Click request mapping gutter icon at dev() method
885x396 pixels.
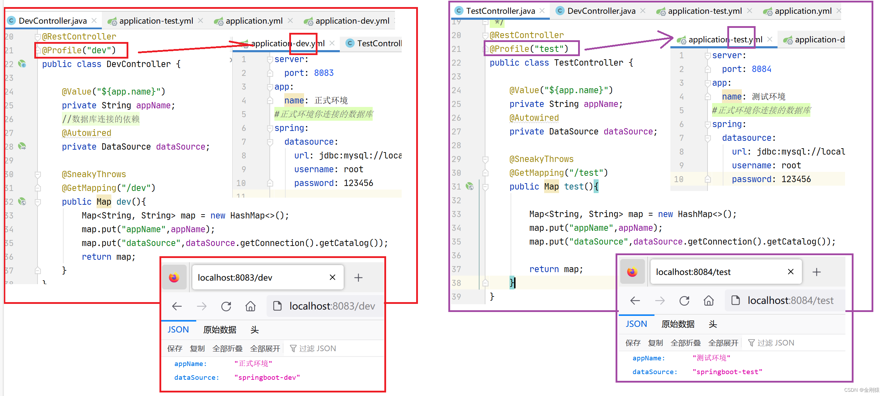[22, 202]
